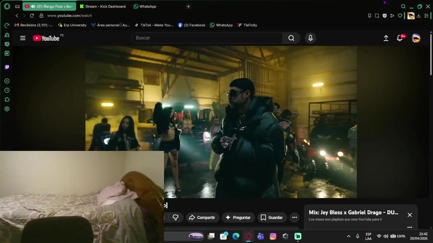
Task: Open Erp University bookmark
Action: (x=72, y=25)
